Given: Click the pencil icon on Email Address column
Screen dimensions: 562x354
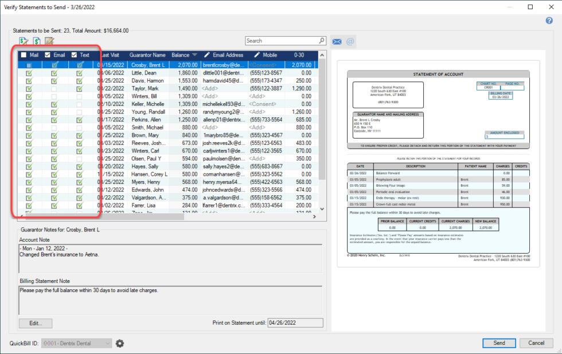Looking at the screenshot, I should pos(206,55).
